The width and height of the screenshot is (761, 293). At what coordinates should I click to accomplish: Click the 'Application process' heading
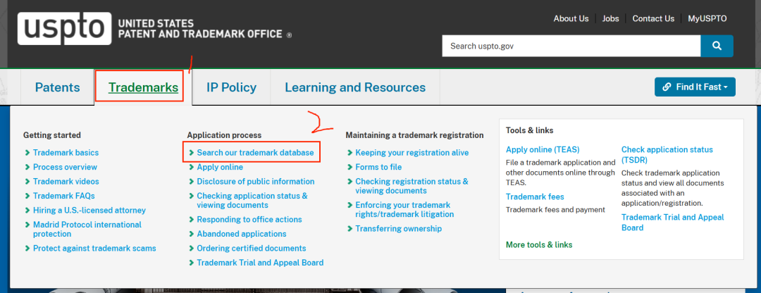[224, 135]
